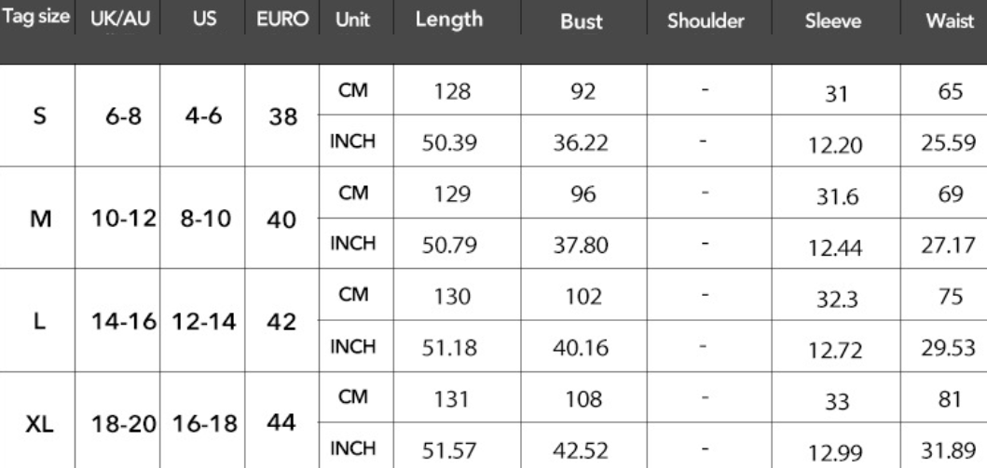Click US size 12-14 cell

[x=204, y=322]
